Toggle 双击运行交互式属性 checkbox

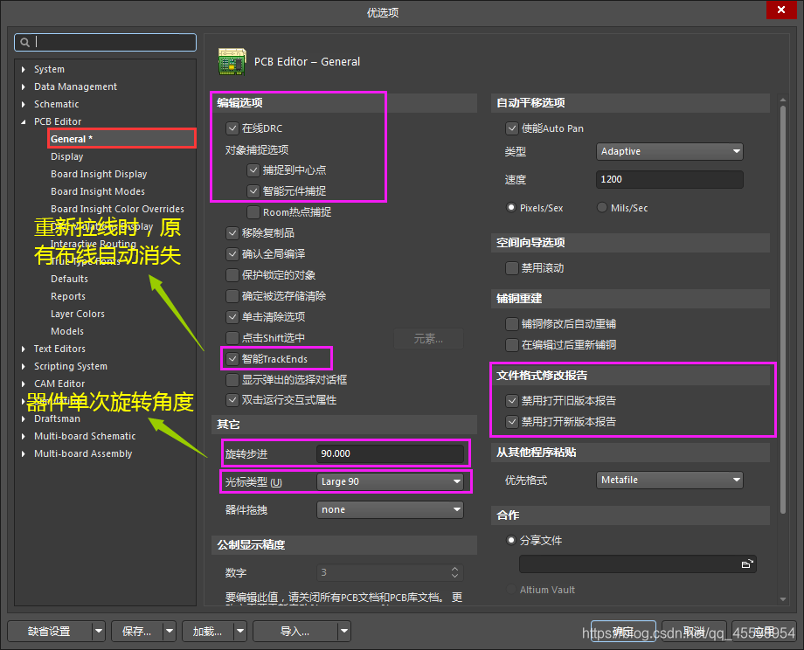(x=232, y=400)
